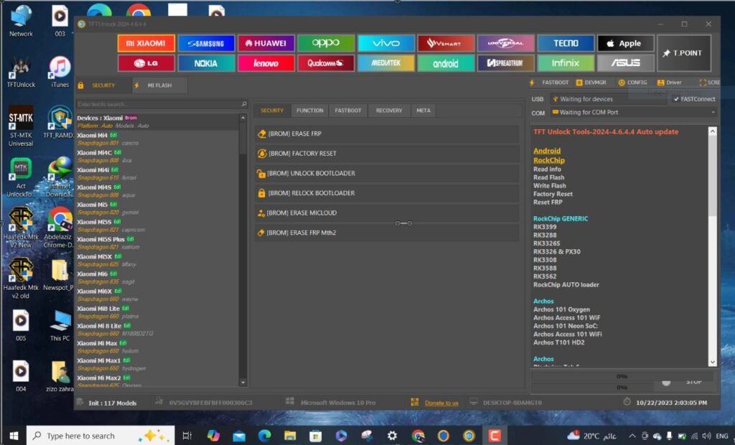Click the T.POINT pin button
The height and width of the screenshot is (445, 735).
point(684,53)
